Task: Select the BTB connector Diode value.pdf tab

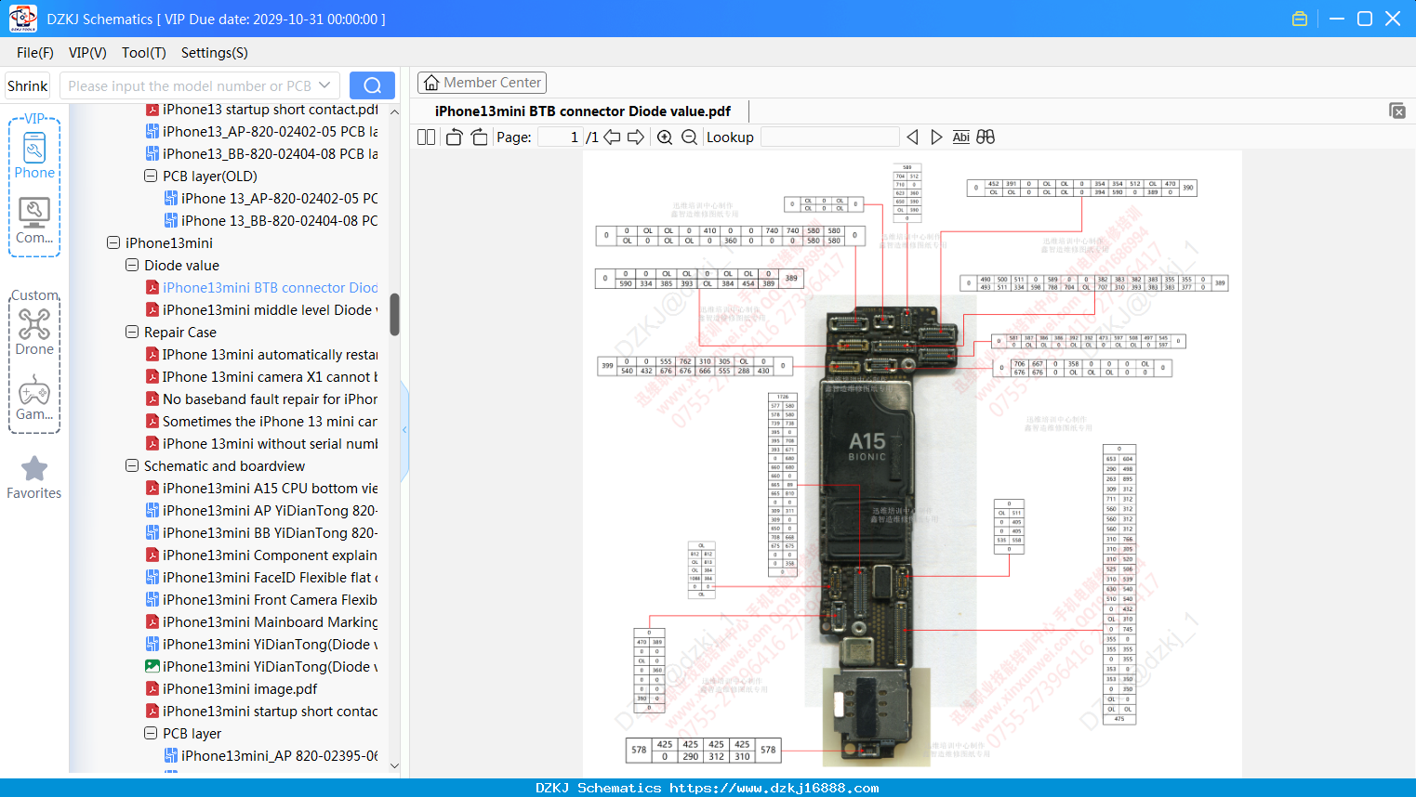Action: 583,111
